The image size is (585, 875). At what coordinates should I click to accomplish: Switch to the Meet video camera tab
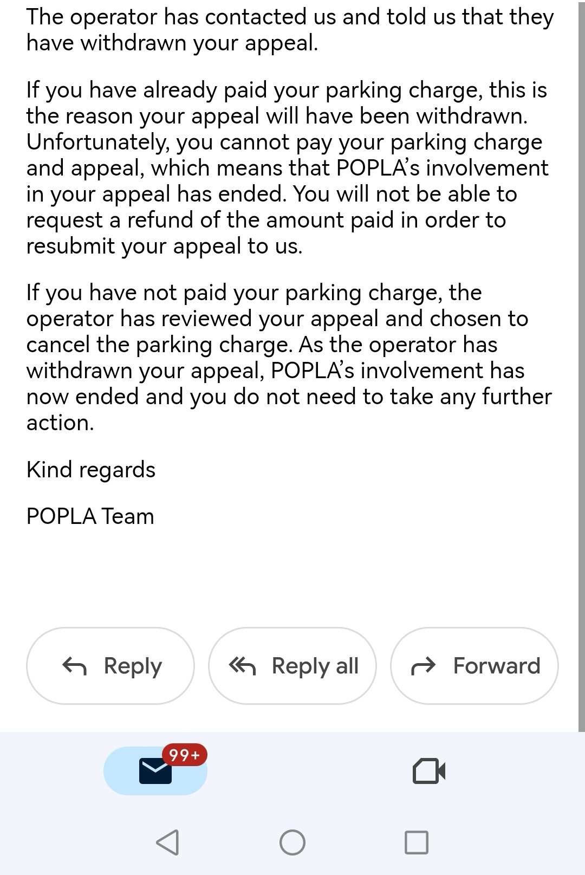click(x=428, y=771)
